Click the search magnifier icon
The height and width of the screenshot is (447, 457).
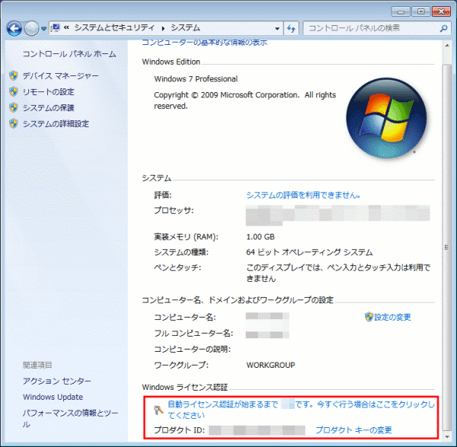click(442, 28)
